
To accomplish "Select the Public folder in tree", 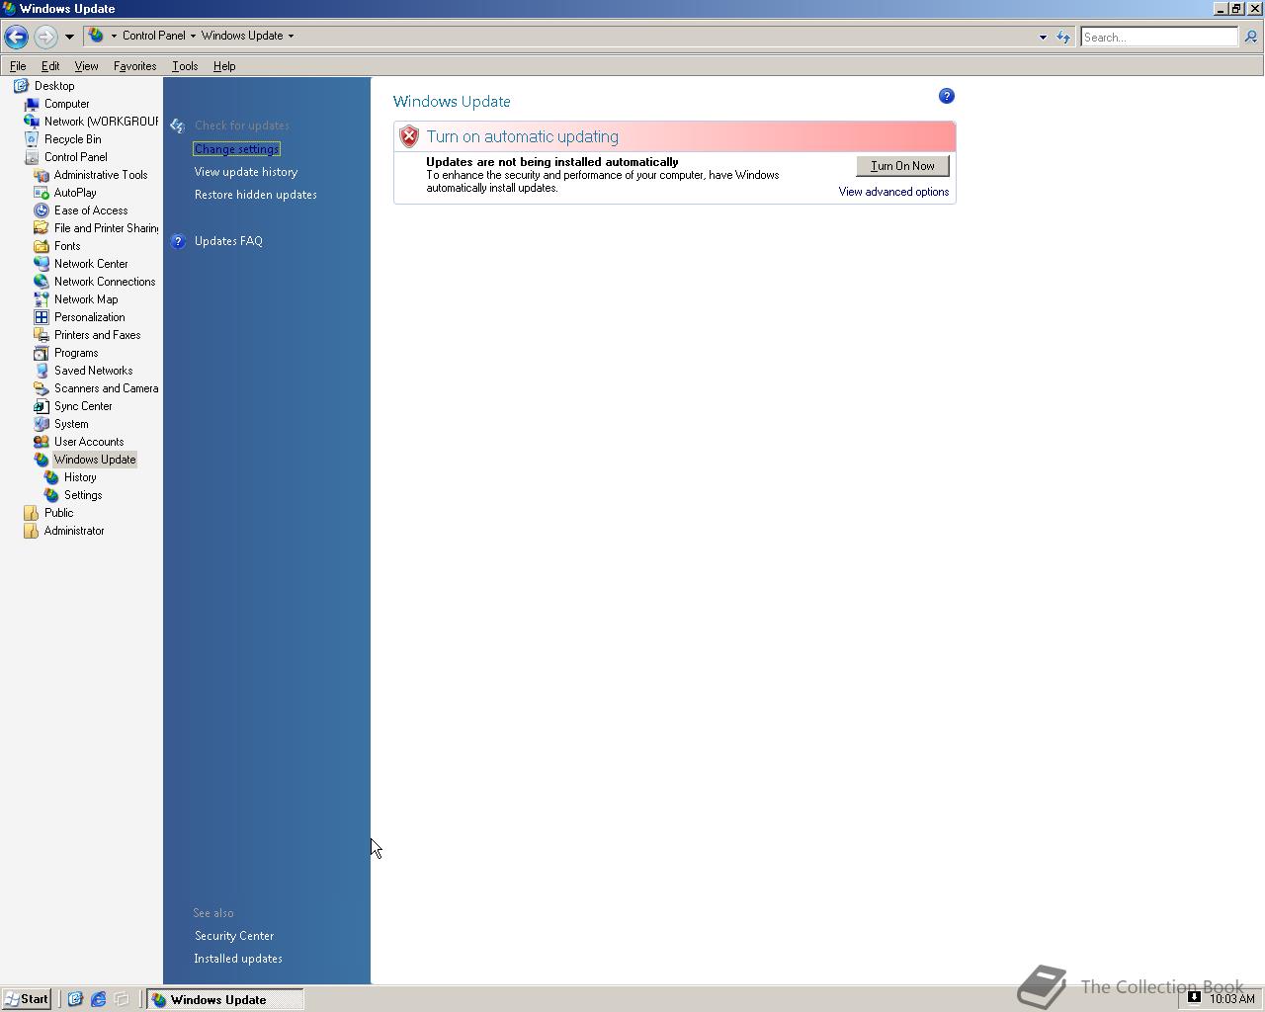I will click(58, 513).
